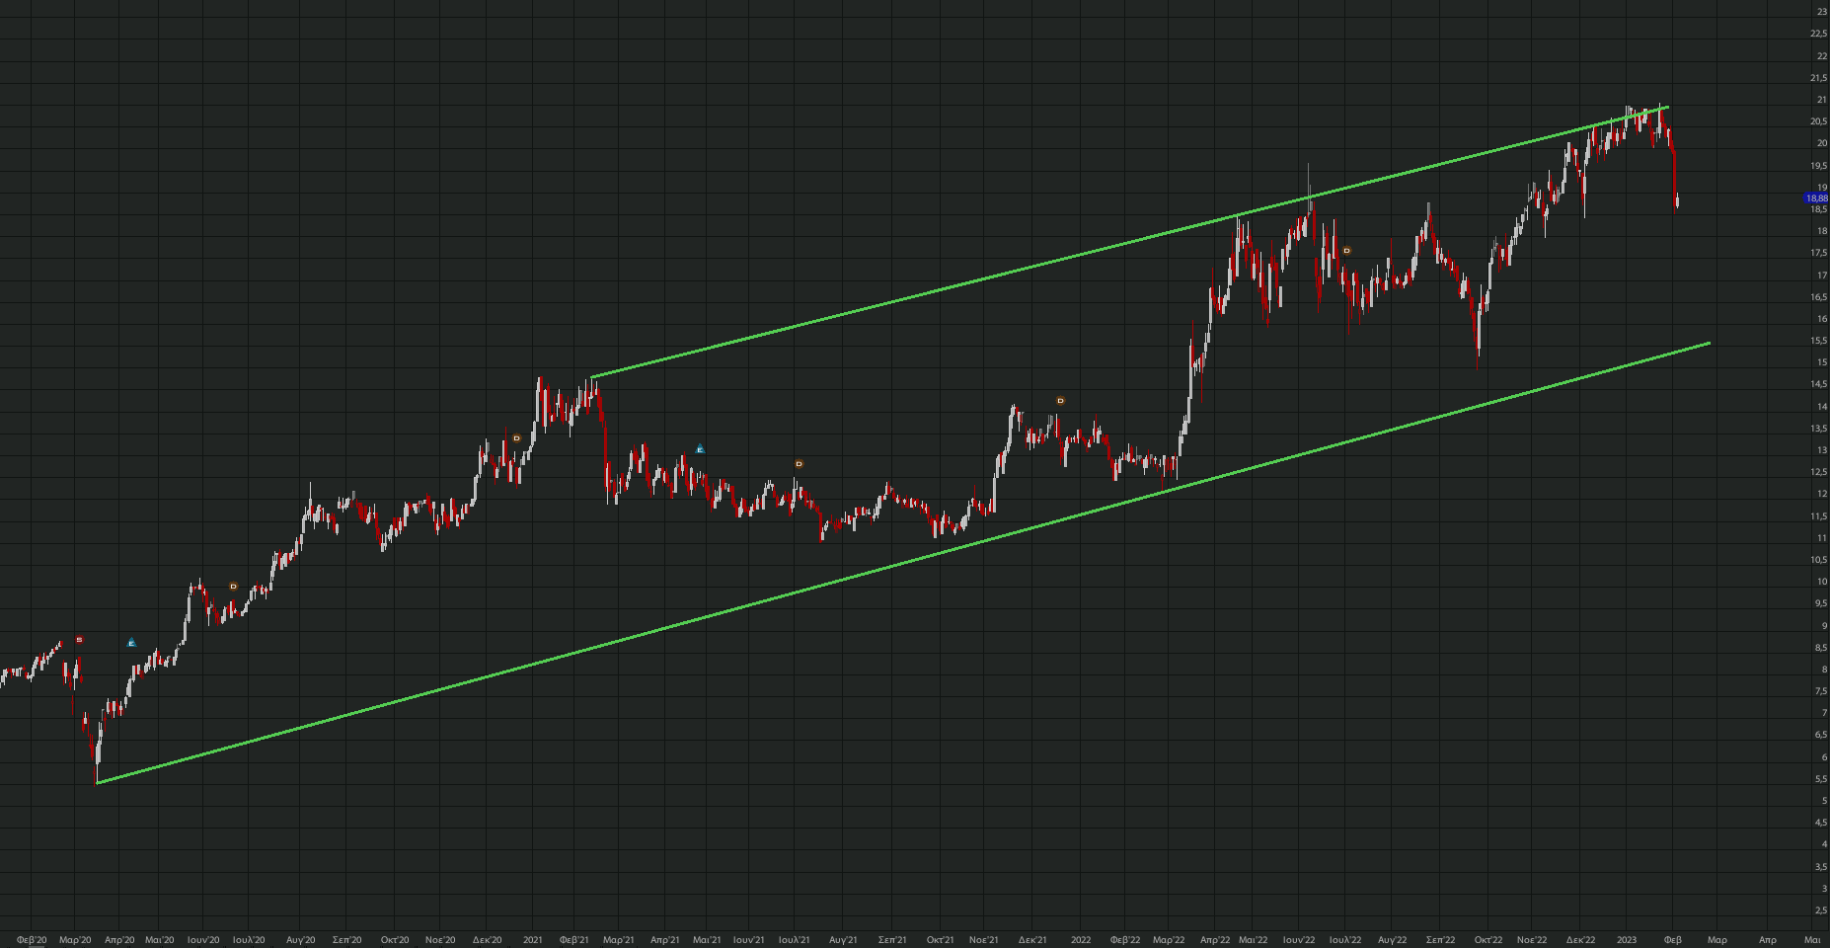
Task: Click the Απρ'21 label on time axis
Action: (x=665, y=940)
